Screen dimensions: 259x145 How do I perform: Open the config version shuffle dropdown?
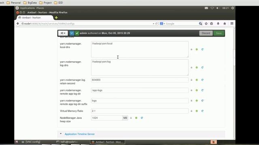tap(63, 33)
